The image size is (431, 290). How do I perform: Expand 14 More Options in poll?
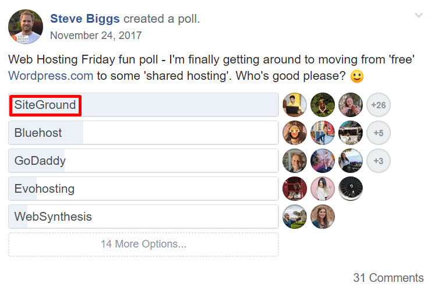pyautogui.click(x=143, y=245)
